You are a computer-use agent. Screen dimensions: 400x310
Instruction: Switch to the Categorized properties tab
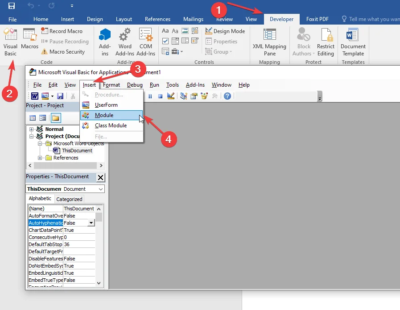click(x=69, y=199)
